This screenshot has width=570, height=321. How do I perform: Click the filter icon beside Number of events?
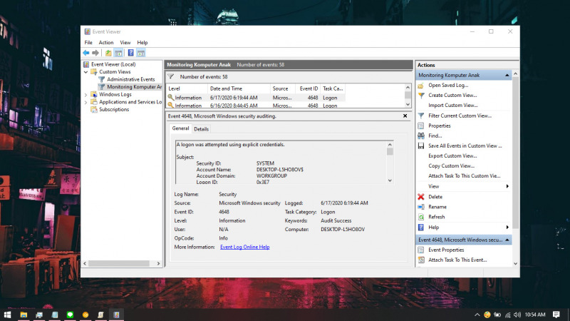pyautogui.click(x=171, y=77)
